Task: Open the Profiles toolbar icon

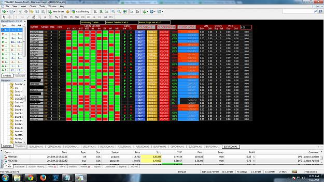Action: 11,11
